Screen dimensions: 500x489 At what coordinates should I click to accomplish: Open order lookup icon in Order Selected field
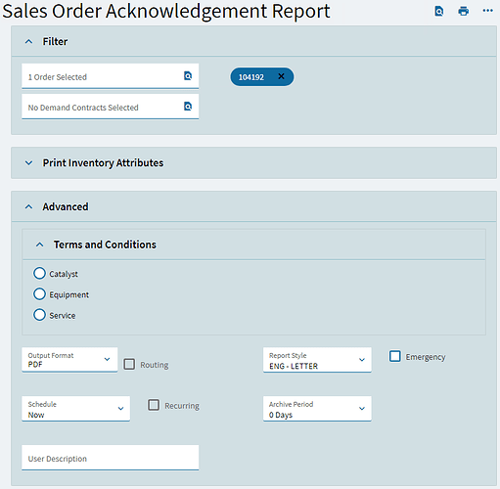tap(188, 76)
